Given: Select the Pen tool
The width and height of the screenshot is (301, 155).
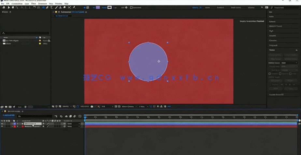Looking at the screenshot, I should coord(47,7).
